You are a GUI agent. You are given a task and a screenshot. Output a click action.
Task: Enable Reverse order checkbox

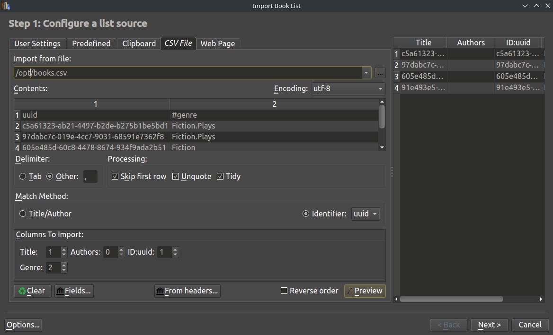coord(284,291)
